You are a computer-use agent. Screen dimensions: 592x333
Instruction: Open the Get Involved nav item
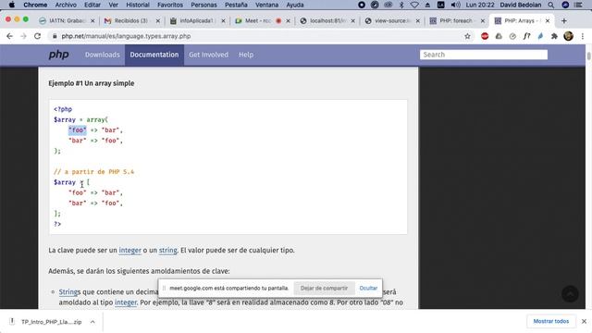208,55
